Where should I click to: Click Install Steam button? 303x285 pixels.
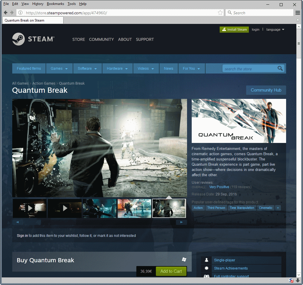[x=234, y=29]
